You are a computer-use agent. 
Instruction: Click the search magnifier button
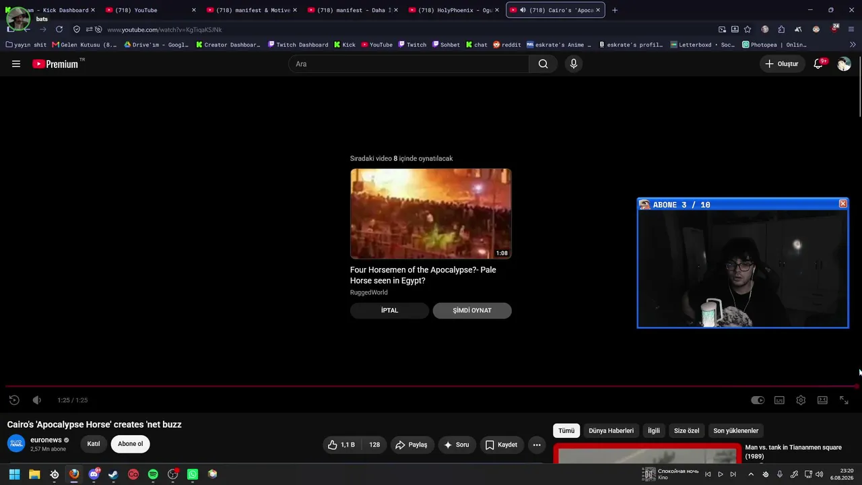tap(543, 64)
